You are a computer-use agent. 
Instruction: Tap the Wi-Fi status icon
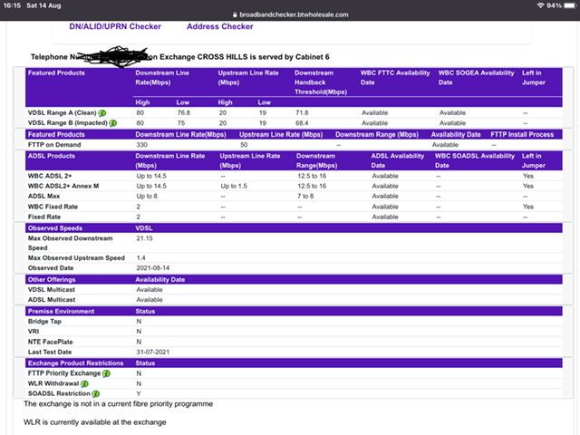[539, 5]
